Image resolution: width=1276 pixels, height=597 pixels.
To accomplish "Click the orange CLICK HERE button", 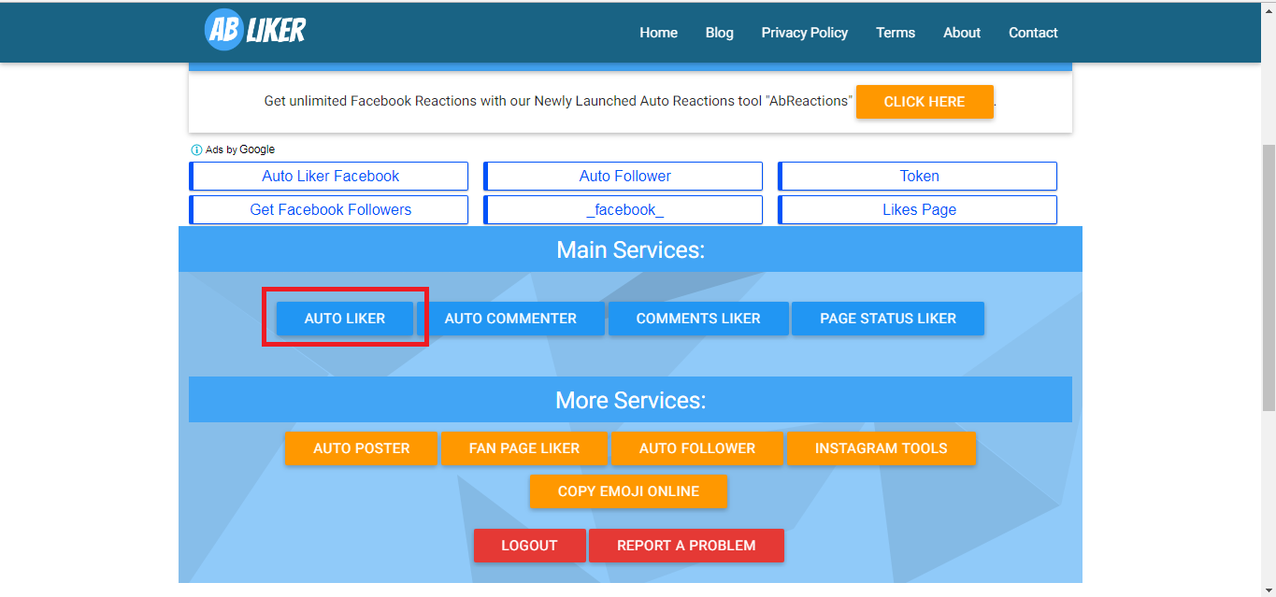I will (x=924, y=102).
